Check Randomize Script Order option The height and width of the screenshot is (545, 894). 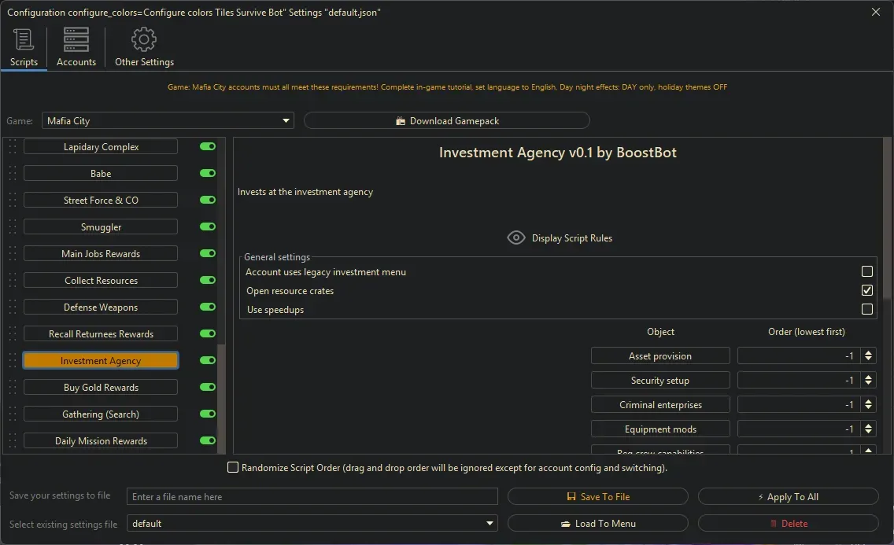[233, 467]
